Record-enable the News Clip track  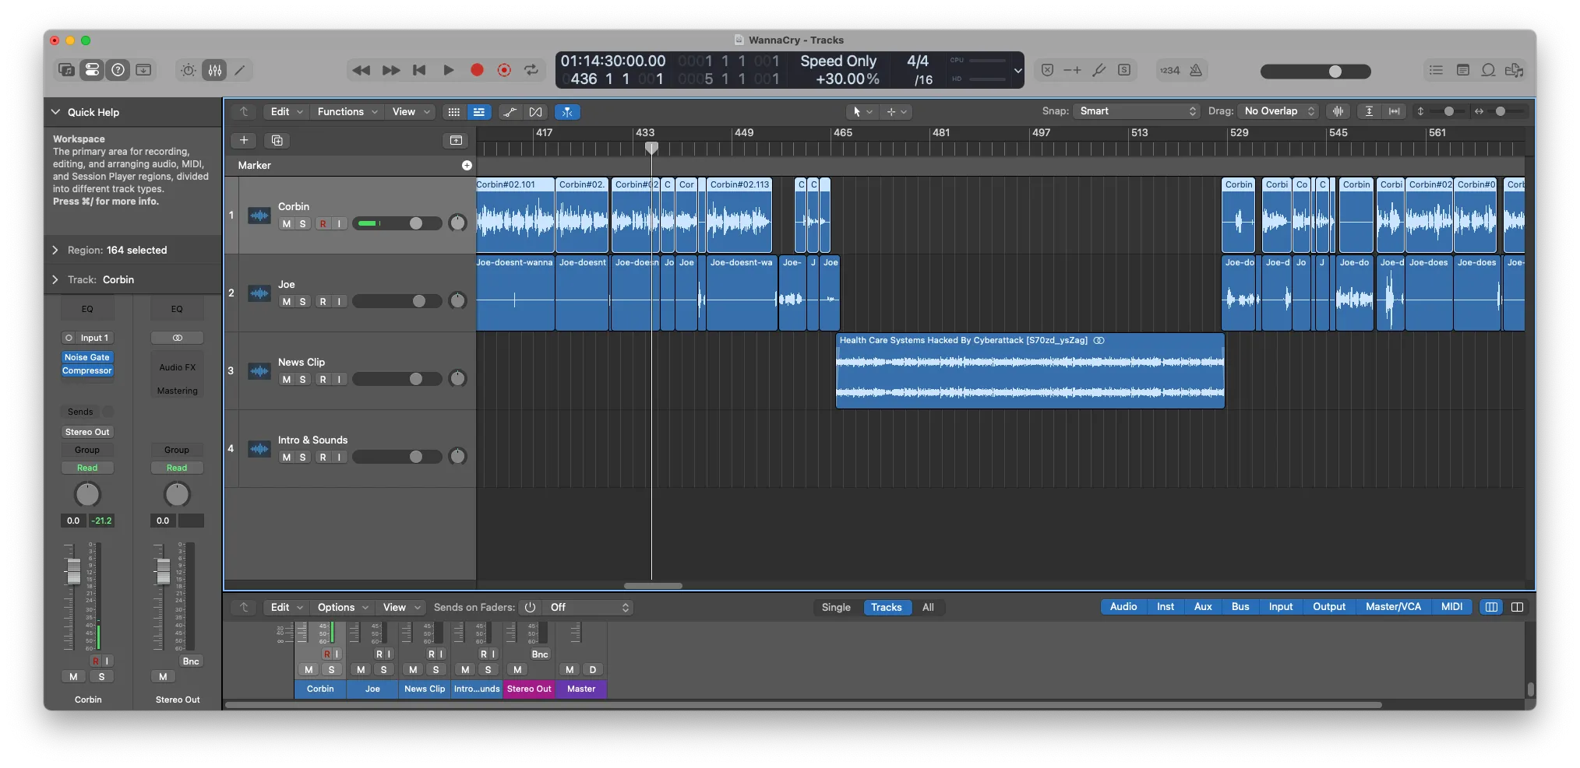click(323, 380)
